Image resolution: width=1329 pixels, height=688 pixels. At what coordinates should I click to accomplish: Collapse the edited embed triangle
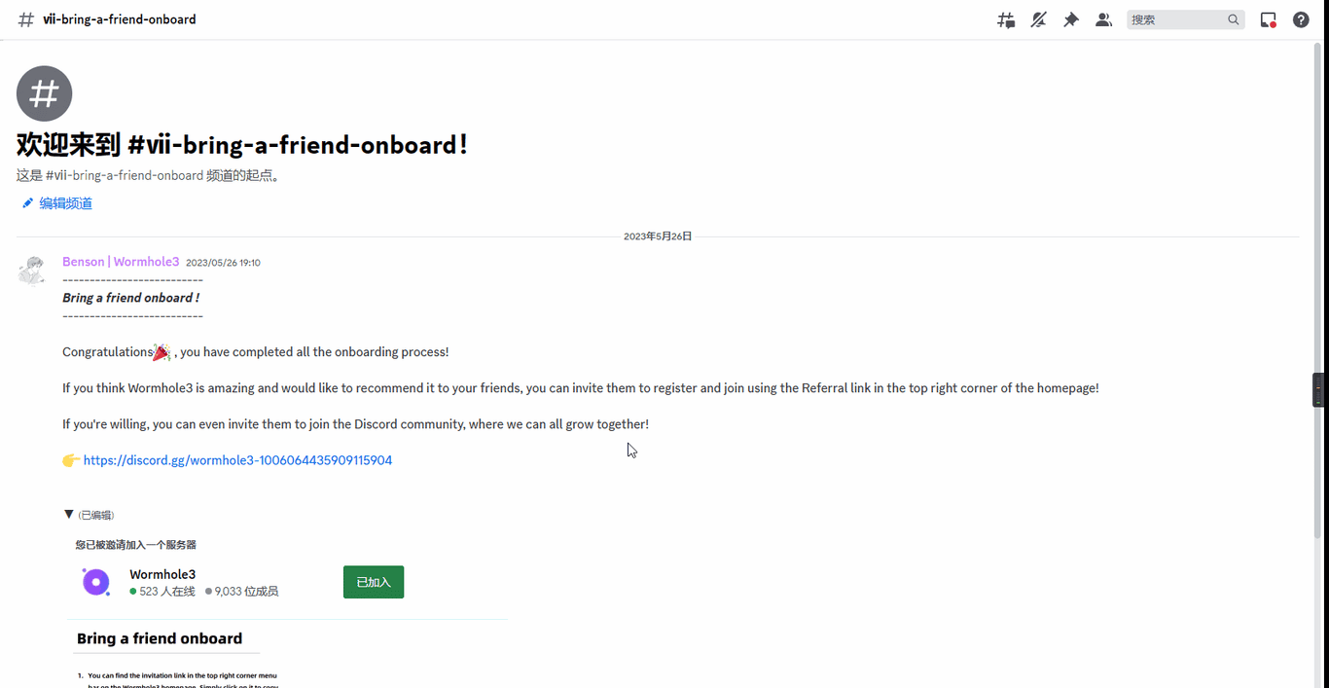(x=68, y=514)
